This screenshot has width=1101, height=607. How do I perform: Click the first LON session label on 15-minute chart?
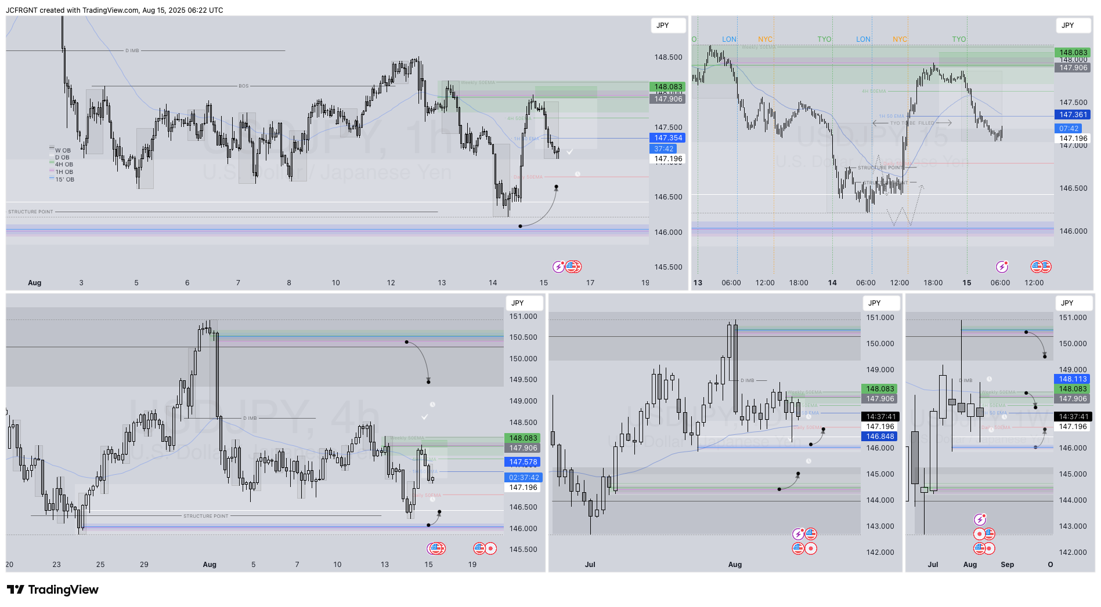pyautogui.click(x=730, y=39)
